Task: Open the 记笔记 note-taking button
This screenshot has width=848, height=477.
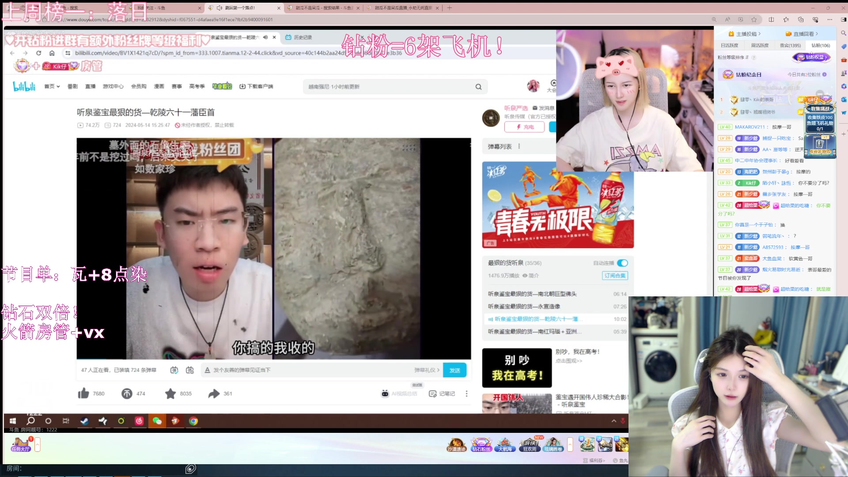Action: click(442, 394)
